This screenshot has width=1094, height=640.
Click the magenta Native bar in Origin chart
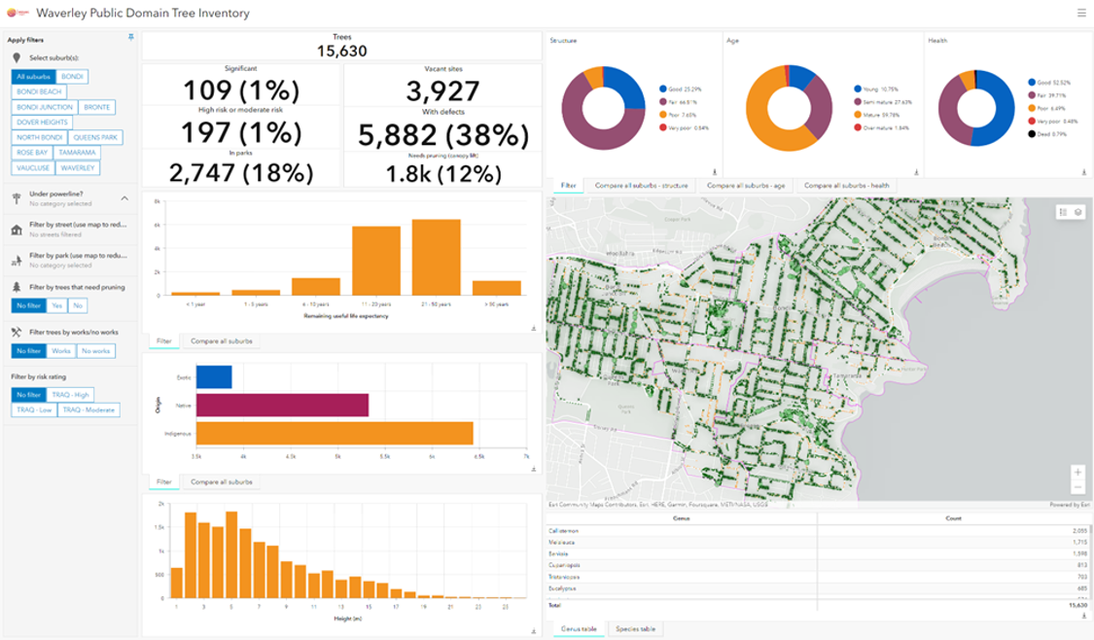281,405
